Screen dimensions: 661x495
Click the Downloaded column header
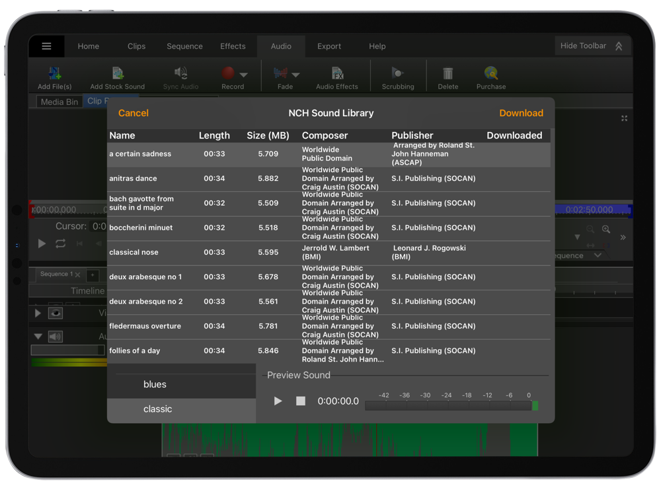(x=514, y=135)
